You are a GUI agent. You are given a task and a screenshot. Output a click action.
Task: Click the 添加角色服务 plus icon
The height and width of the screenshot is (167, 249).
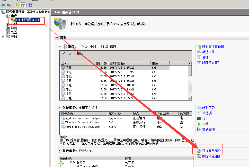click(199, 151)
